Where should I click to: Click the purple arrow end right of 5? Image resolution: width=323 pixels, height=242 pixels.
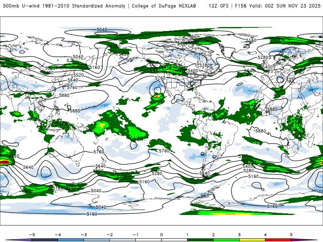click(x=304, y=240)
